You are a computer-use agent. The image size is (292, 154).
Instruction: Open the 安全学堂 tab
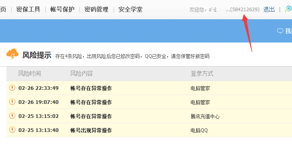(x=130, y=9)
